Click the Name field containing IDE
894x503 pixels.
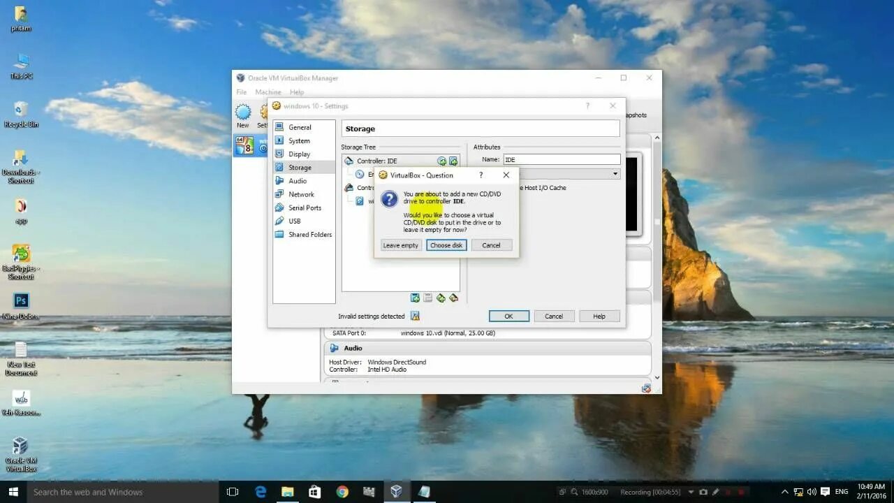(562, 159)
